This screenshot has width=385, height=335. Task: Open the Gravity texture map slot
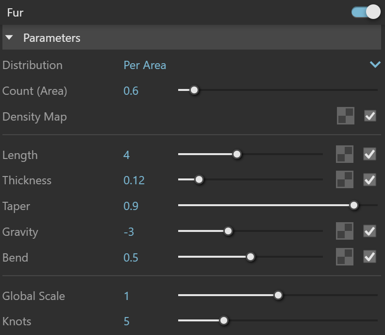[x=345, y=231]
